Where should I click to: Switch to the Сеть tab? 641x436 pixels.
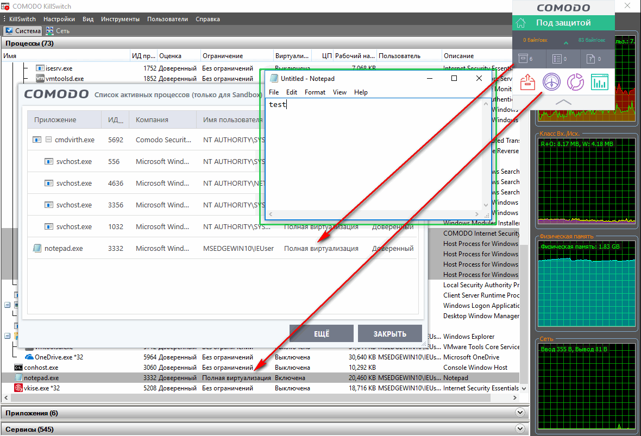(x=58, y=30)
